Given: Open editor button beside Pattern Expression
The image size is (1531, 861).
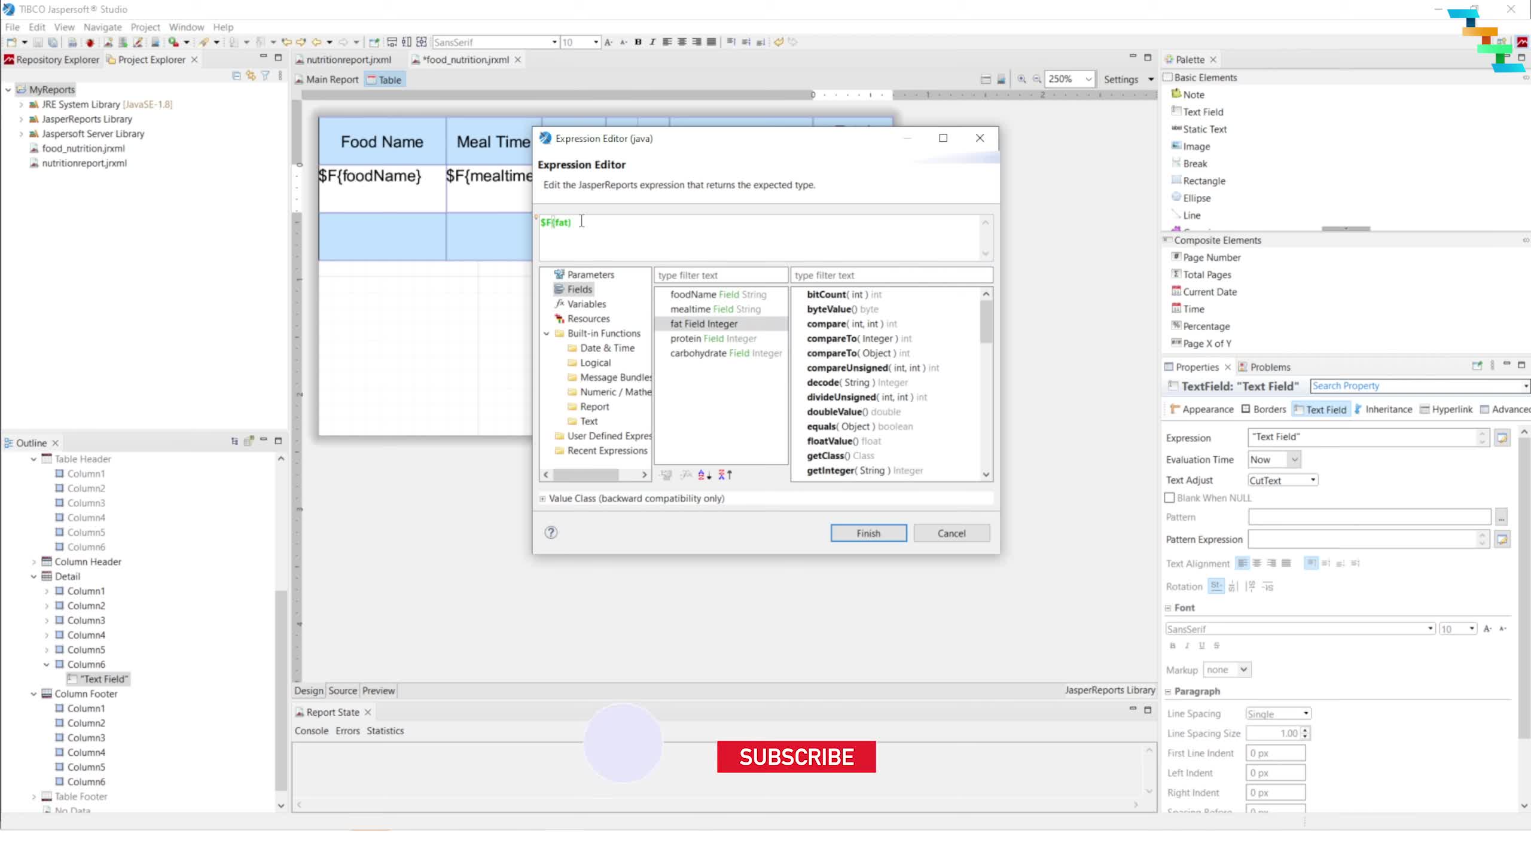Looking at the screenshot, I should tap(1502, 539).
